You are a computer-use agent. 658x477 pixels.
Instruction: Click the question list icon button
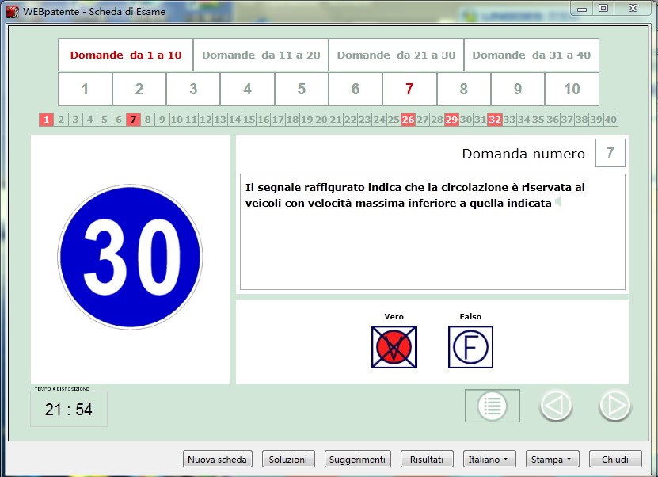point(493,406)
